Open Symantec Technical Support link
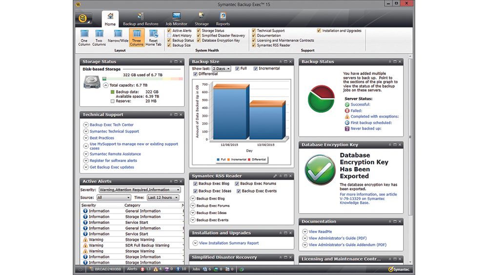 114,131
